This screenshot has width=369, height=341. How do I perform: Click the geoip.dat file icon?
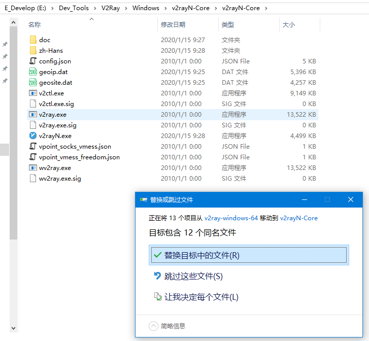tap(33, 72)
